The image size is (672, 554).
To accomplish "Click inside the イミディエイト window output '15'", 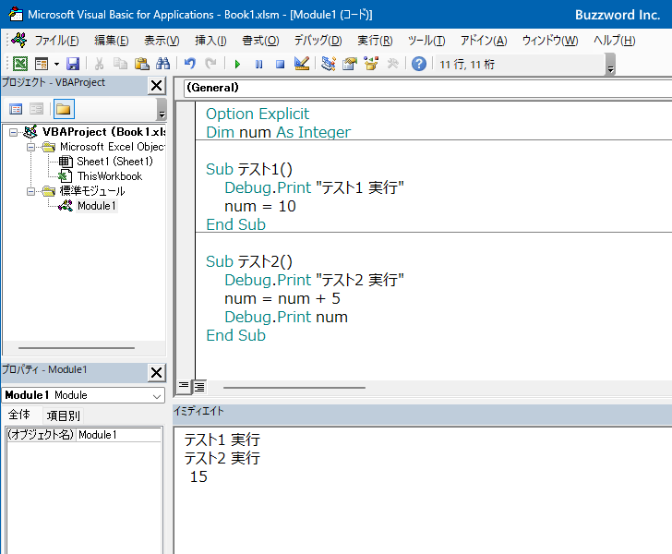I will tap(198, 476).
